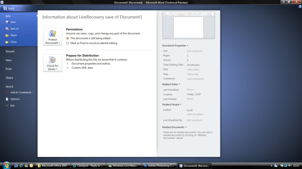
Task: Click the Document1 (Recovered) taskbar button
Action: click(195, 166)
